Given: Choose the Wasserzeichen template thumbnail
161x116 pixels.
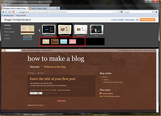Looking at the screenshot, I should tap(65, 30).
